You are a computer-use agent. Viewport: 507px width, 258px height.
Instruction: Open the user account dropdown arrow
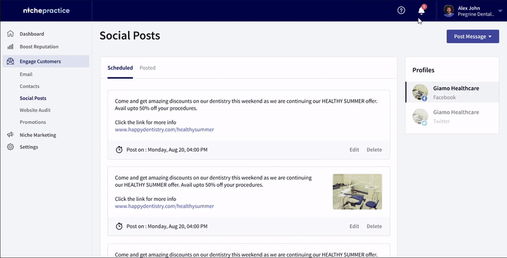tap(500, 11)
